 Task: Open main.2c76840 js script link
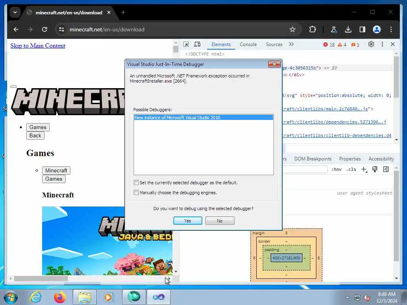[x=325, y=109]
